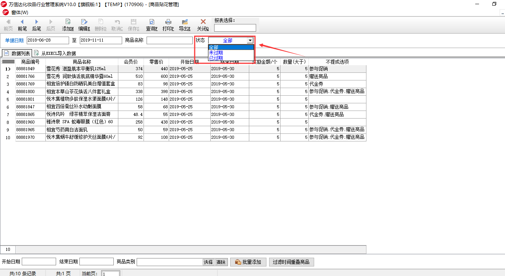This screenshot has width=505, height=276.
Task: Click product 相宜倍护臻白防晒乳美白增值套盒
Action: coord(82,84)
